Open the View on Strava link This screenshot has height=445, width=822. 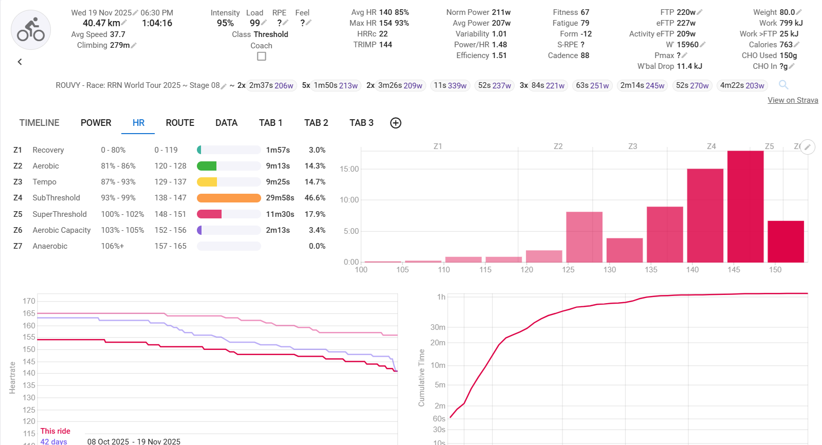(792, 100)
